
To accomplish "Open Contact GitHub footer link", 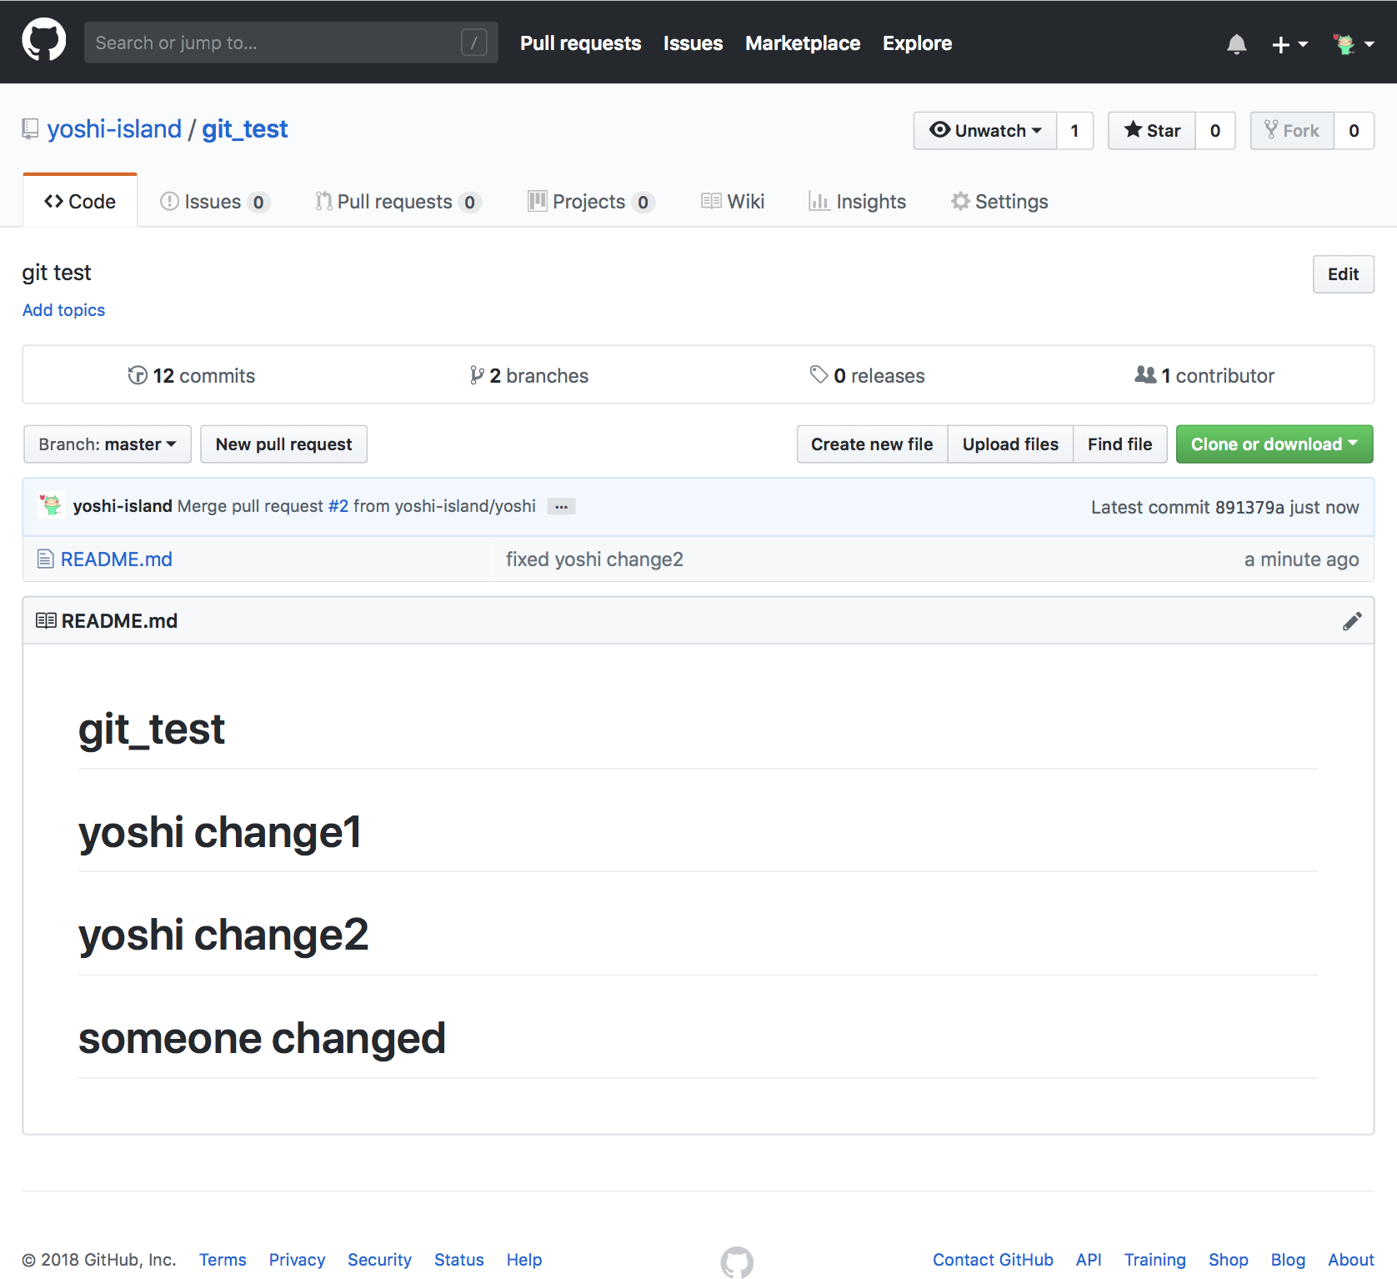I will click(x=993, y=1260).
